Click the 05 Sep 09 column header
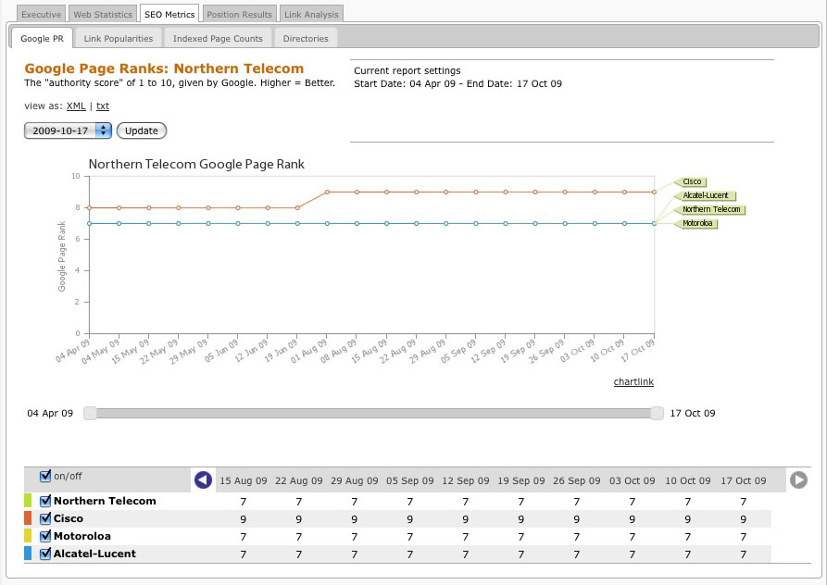The width and height of the screenshot is (827, 585). (x=410, y=480)
